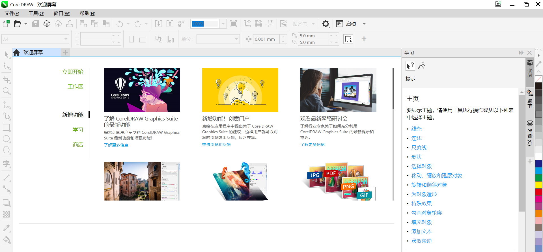Select the Text tool in toolbox

pos(6,164)
